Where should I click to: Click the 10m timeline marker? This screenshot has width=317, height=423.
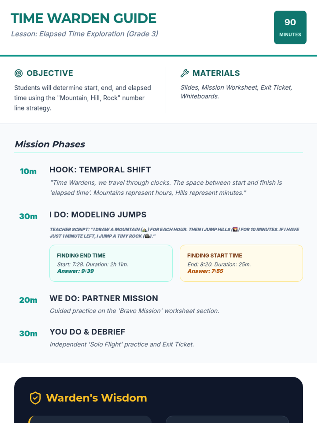28,171
